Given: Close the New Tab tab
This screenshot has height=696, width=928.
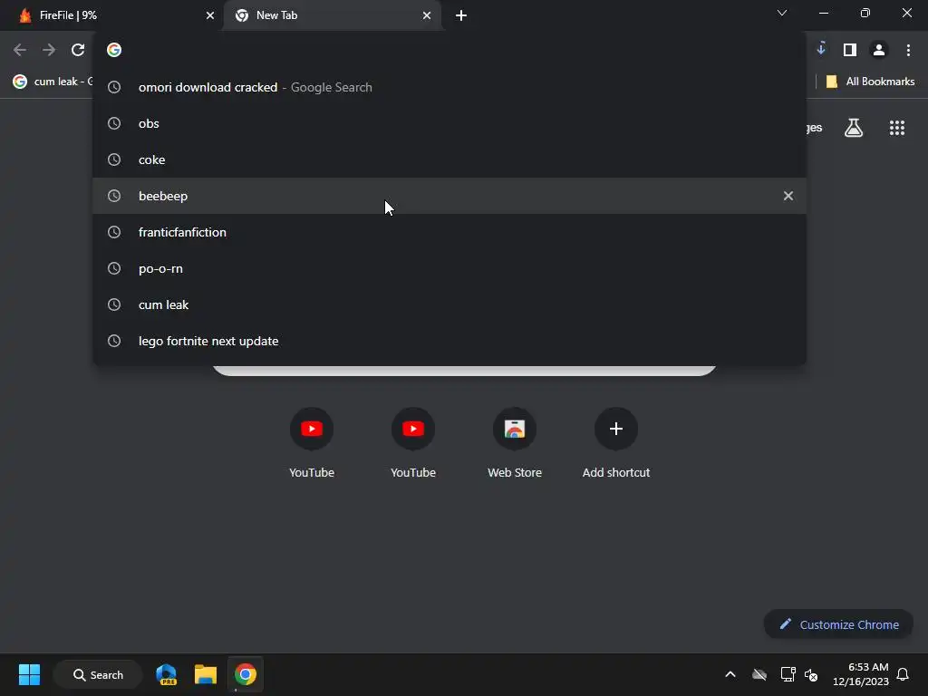Looking at the screenshot, I should [x=427, y=15].
